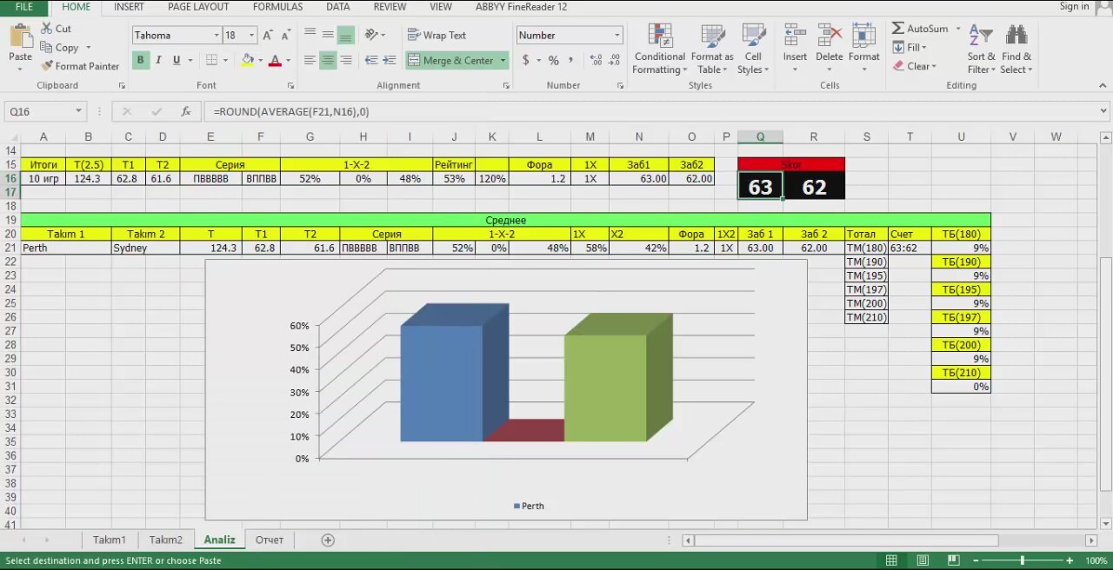
Task: Open Find & Select menu
Action: 1016,49
